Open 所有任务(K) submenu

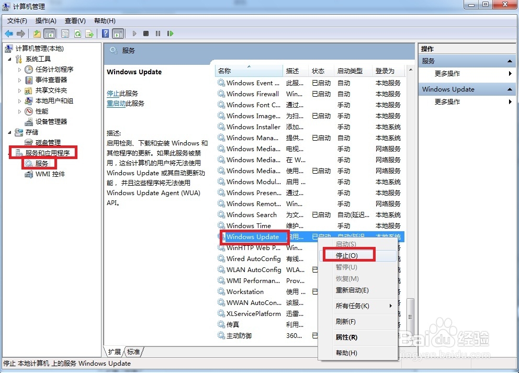tap(358, 306)
